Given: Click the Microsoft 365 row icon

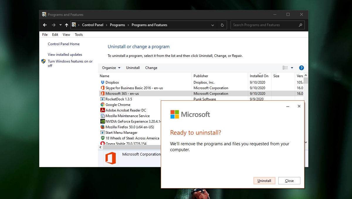Looking at the screenshot, I should click(103, 94).
